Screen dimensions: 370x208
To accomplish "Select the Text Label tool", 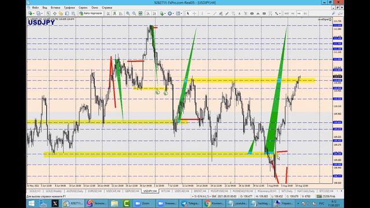I will click(246, 13).
